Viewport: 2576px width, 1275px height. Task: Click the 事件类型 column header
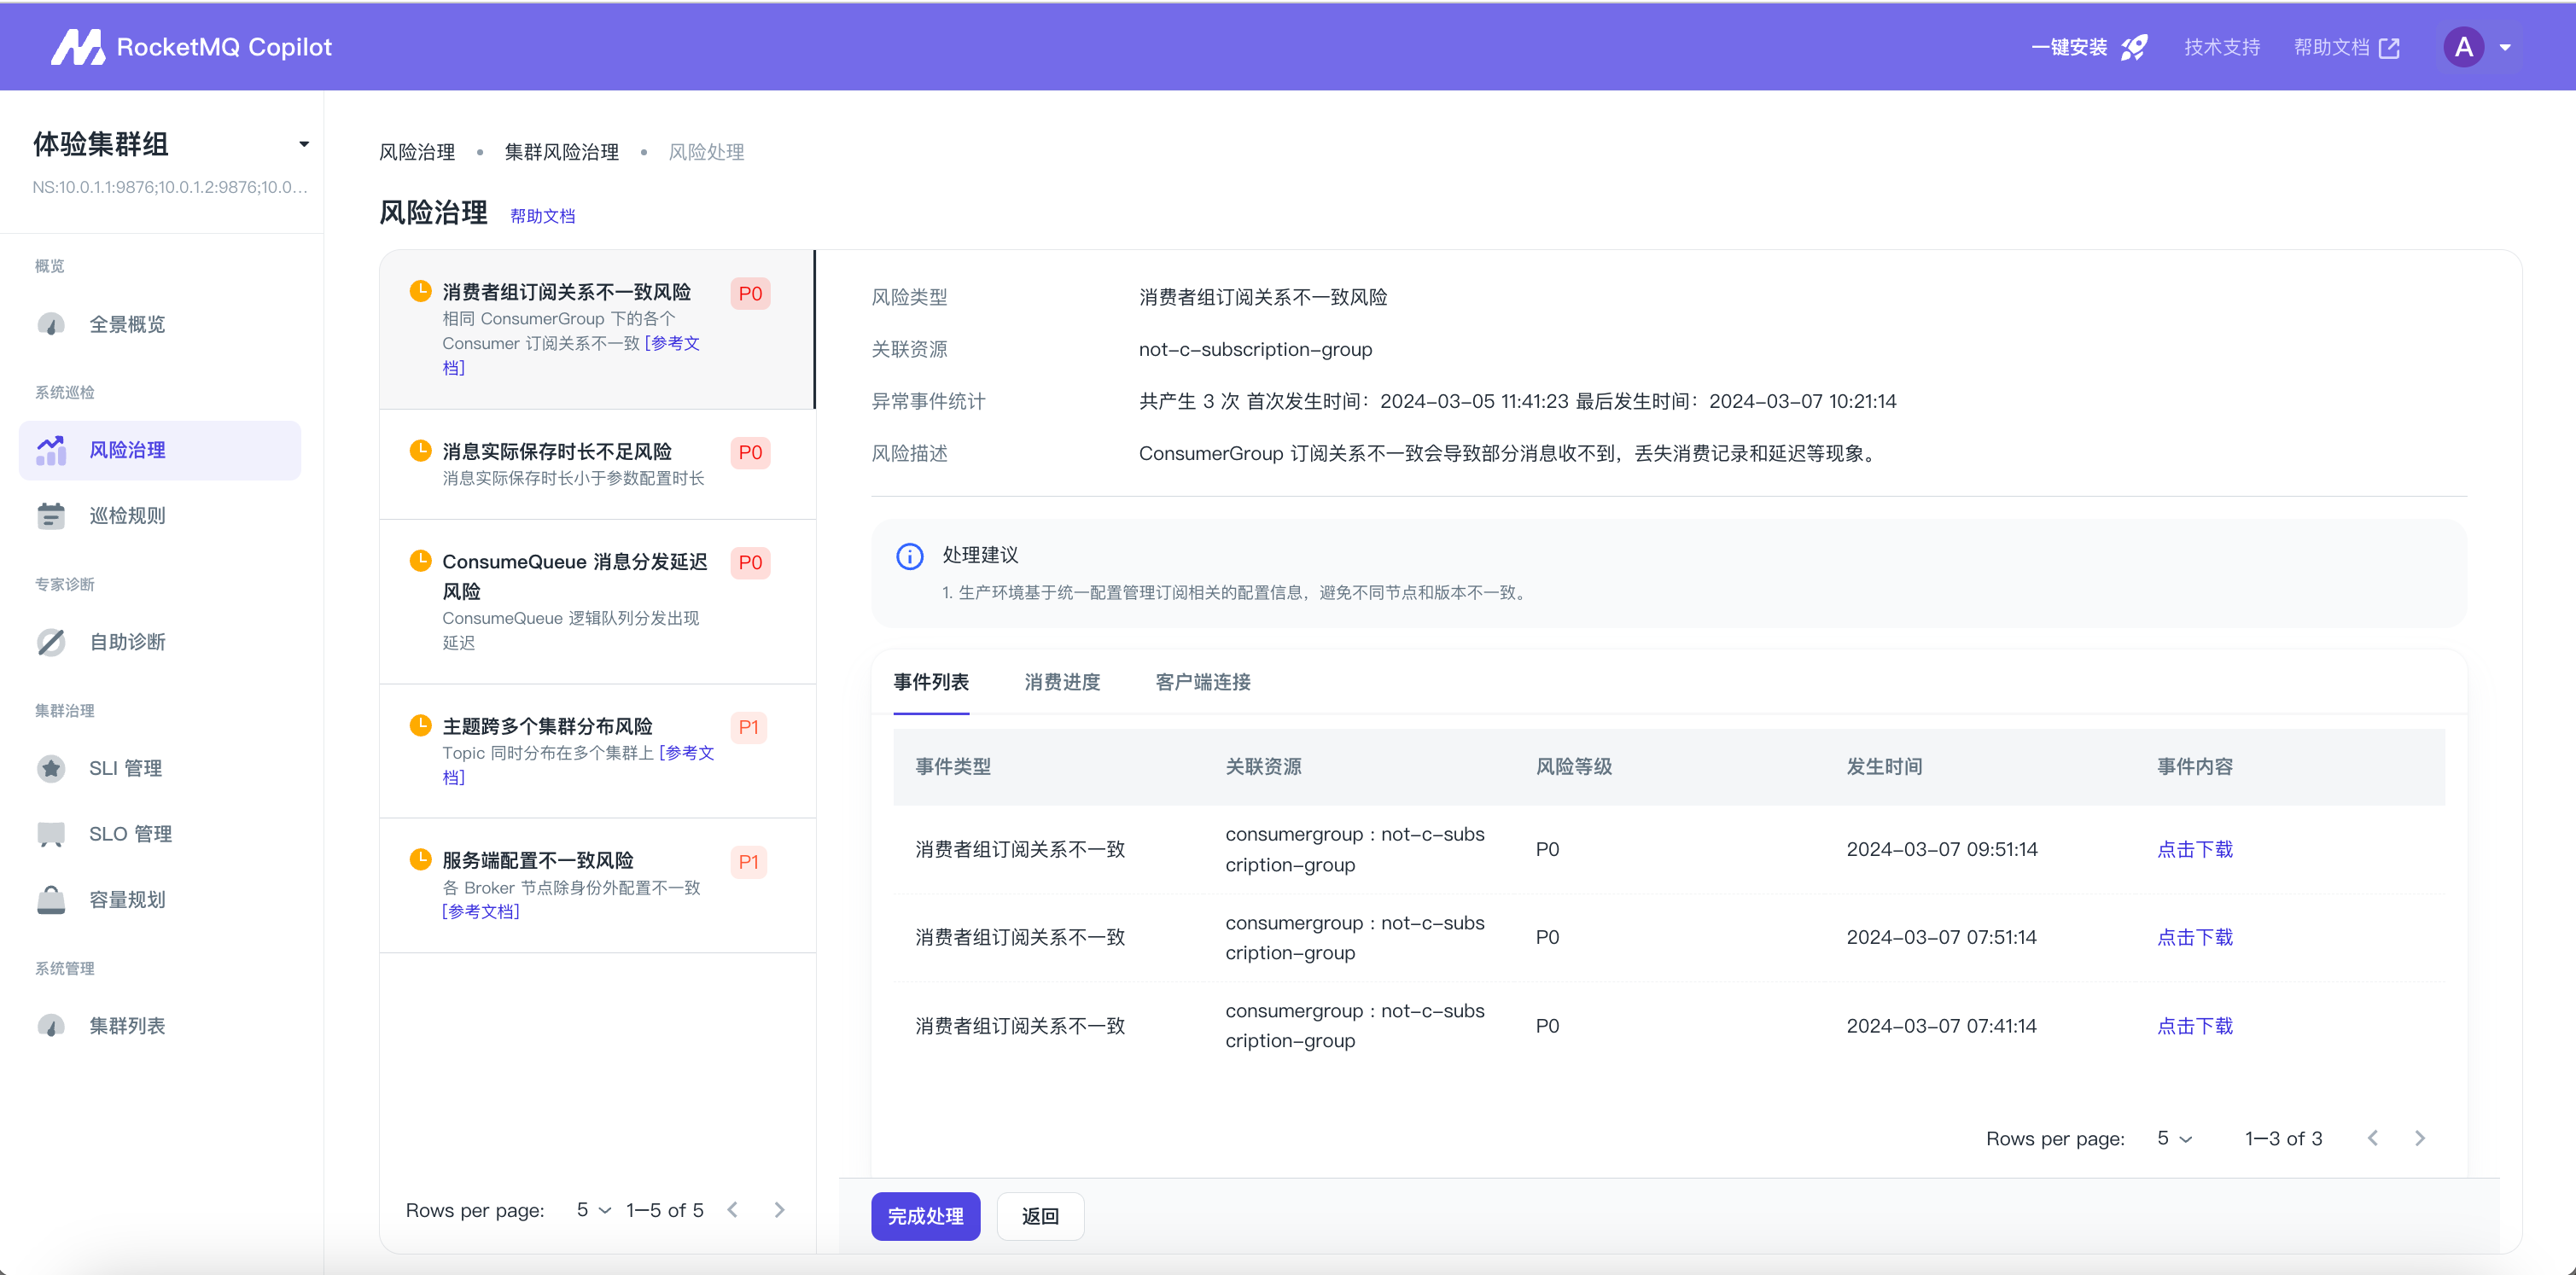[953, 767]
